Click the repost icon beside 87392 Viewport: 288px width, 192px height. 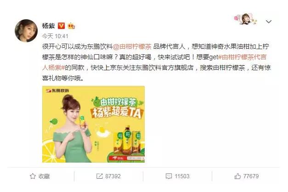pyautogui.click(x=99, y=176)
